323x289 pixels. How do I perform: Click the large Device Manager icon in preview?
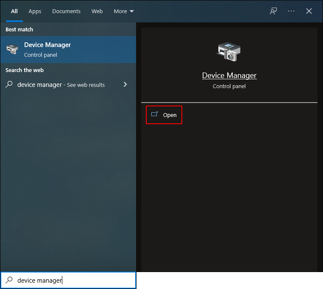tap(228, 52)
